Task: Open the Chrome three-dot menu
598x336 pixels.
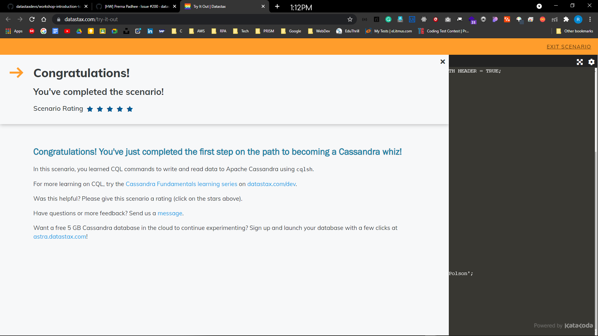Action: coord(590,19)
